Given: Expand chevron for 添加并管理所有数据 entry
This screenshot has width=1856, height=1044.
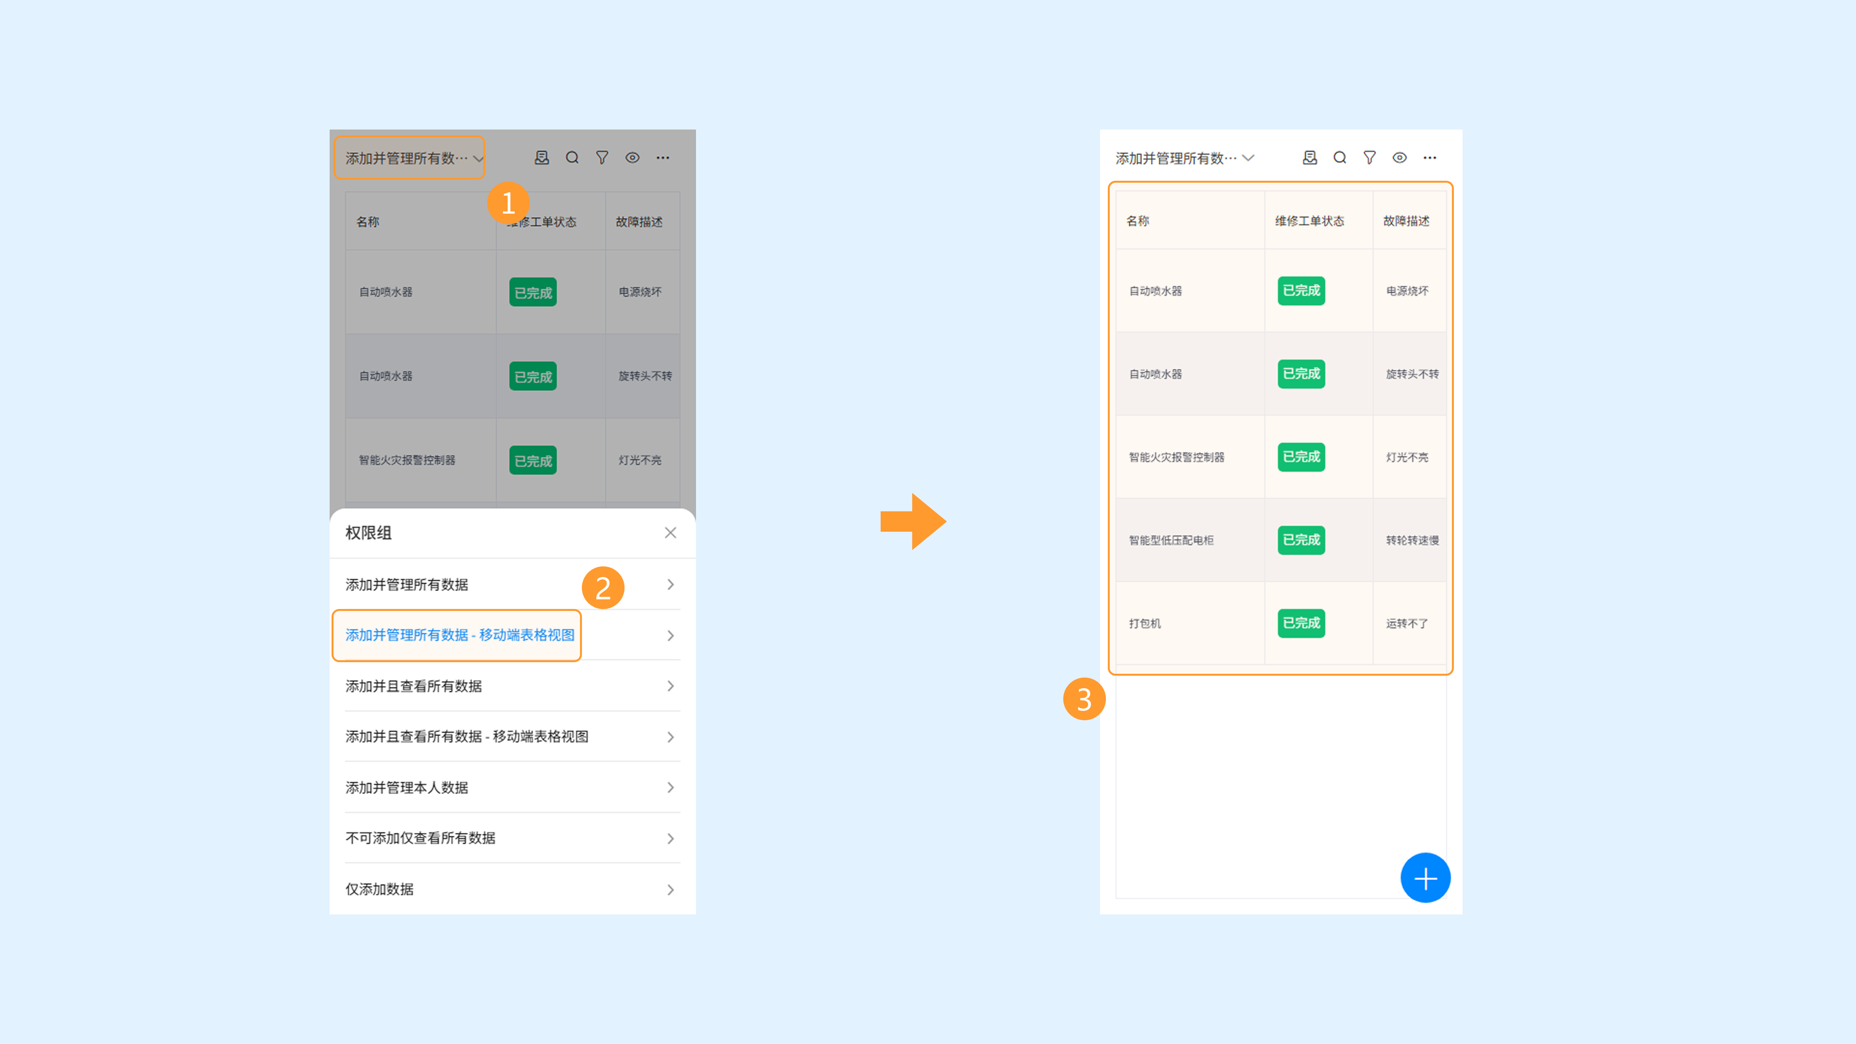Looking at the screenshot, I should coord(670,584).
